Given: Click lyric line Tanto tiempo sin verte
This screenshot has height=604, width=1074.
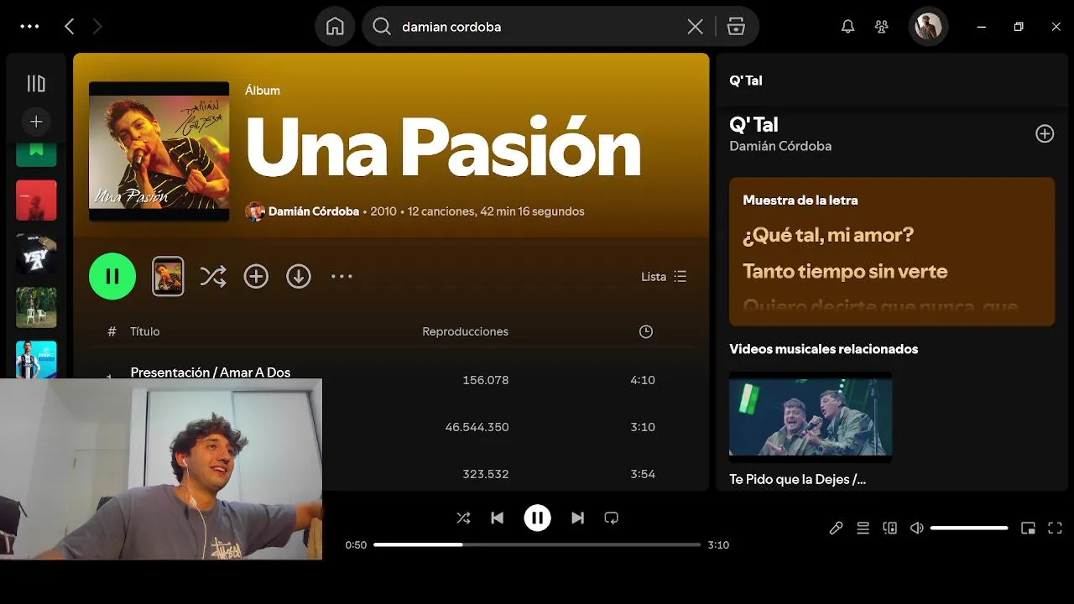Looking at the screenshot, I should (x=845, y=271).
